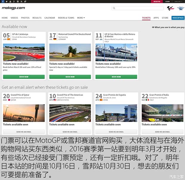This screenshot has width=185, height=180.
Task: Send me an email for Grand Prix of Qatar
Action: (24, 132)
